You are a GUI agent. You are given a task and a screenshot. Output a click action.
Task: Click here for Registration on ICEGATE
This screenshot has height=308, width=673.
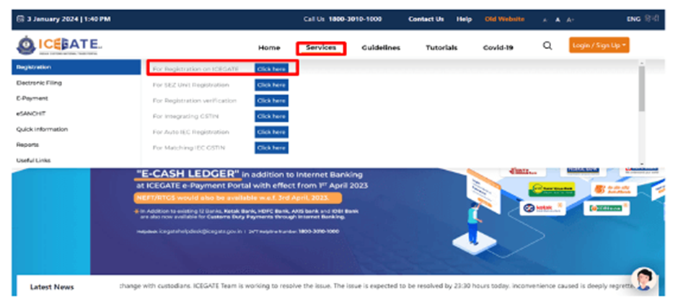click(x=271, y=69)
